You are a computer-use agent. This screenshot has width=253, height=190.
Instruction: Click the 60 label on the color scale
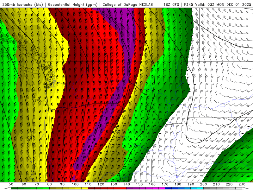point(24,184)
